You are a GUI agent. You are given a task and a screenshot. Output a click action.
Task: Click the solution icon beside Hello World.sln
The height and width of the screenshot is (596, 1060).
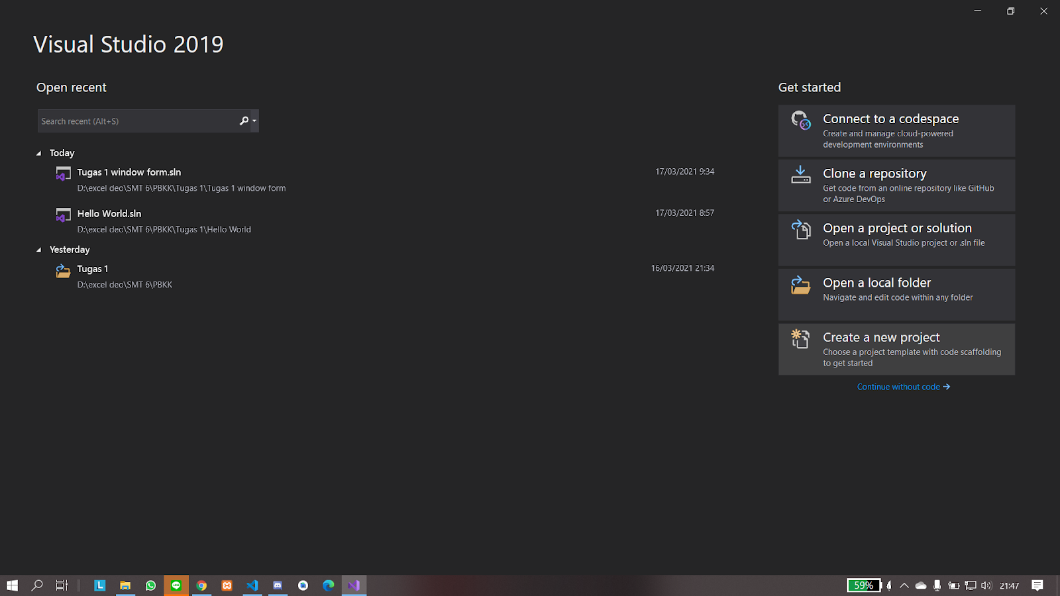[x=63, y=215]
